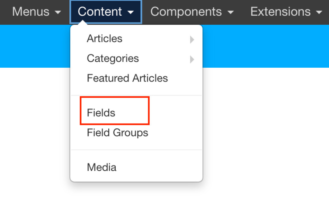Screen dimensions: 329x197
Task: Click the divider line above Media
Action: pyautogui.click(x=136, y=150)
